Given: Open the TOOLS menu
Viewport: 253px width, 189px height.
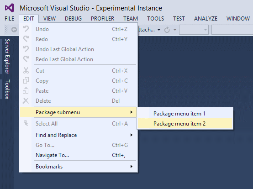Looking at the screenshot, I should click(155, 19).
